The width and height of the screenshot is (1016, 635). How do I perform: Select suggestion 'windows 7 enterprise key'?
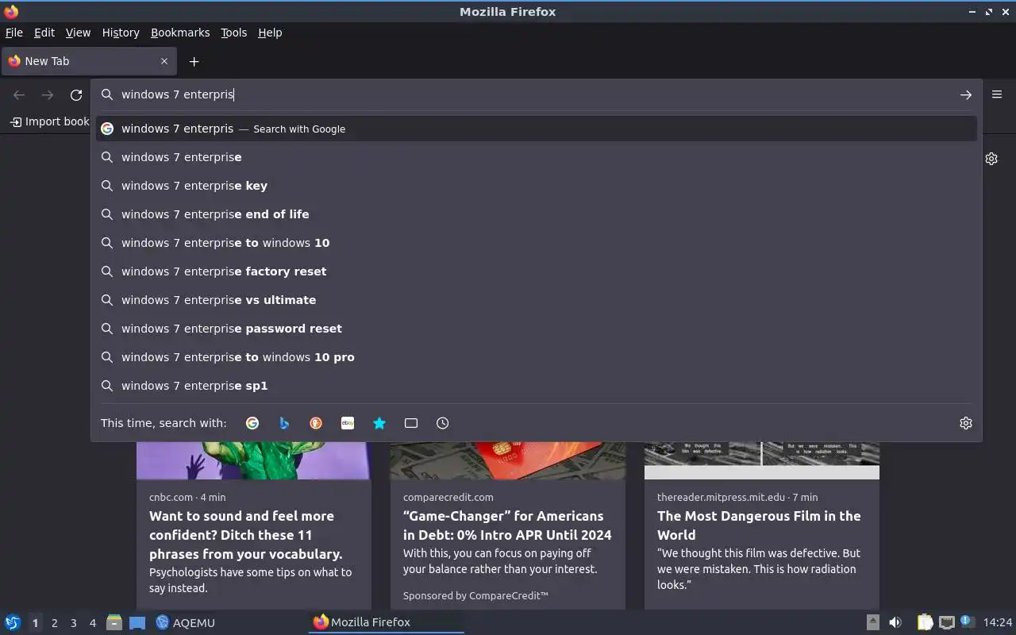click(x=537, y=186)
